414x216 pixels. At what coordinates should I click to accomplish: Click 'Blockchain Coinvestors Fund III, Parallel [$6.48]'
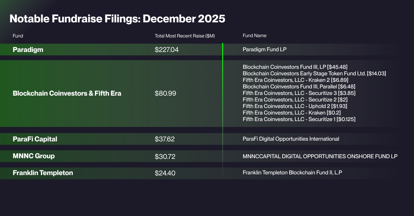pyautogui.click(x=299, y=86)
